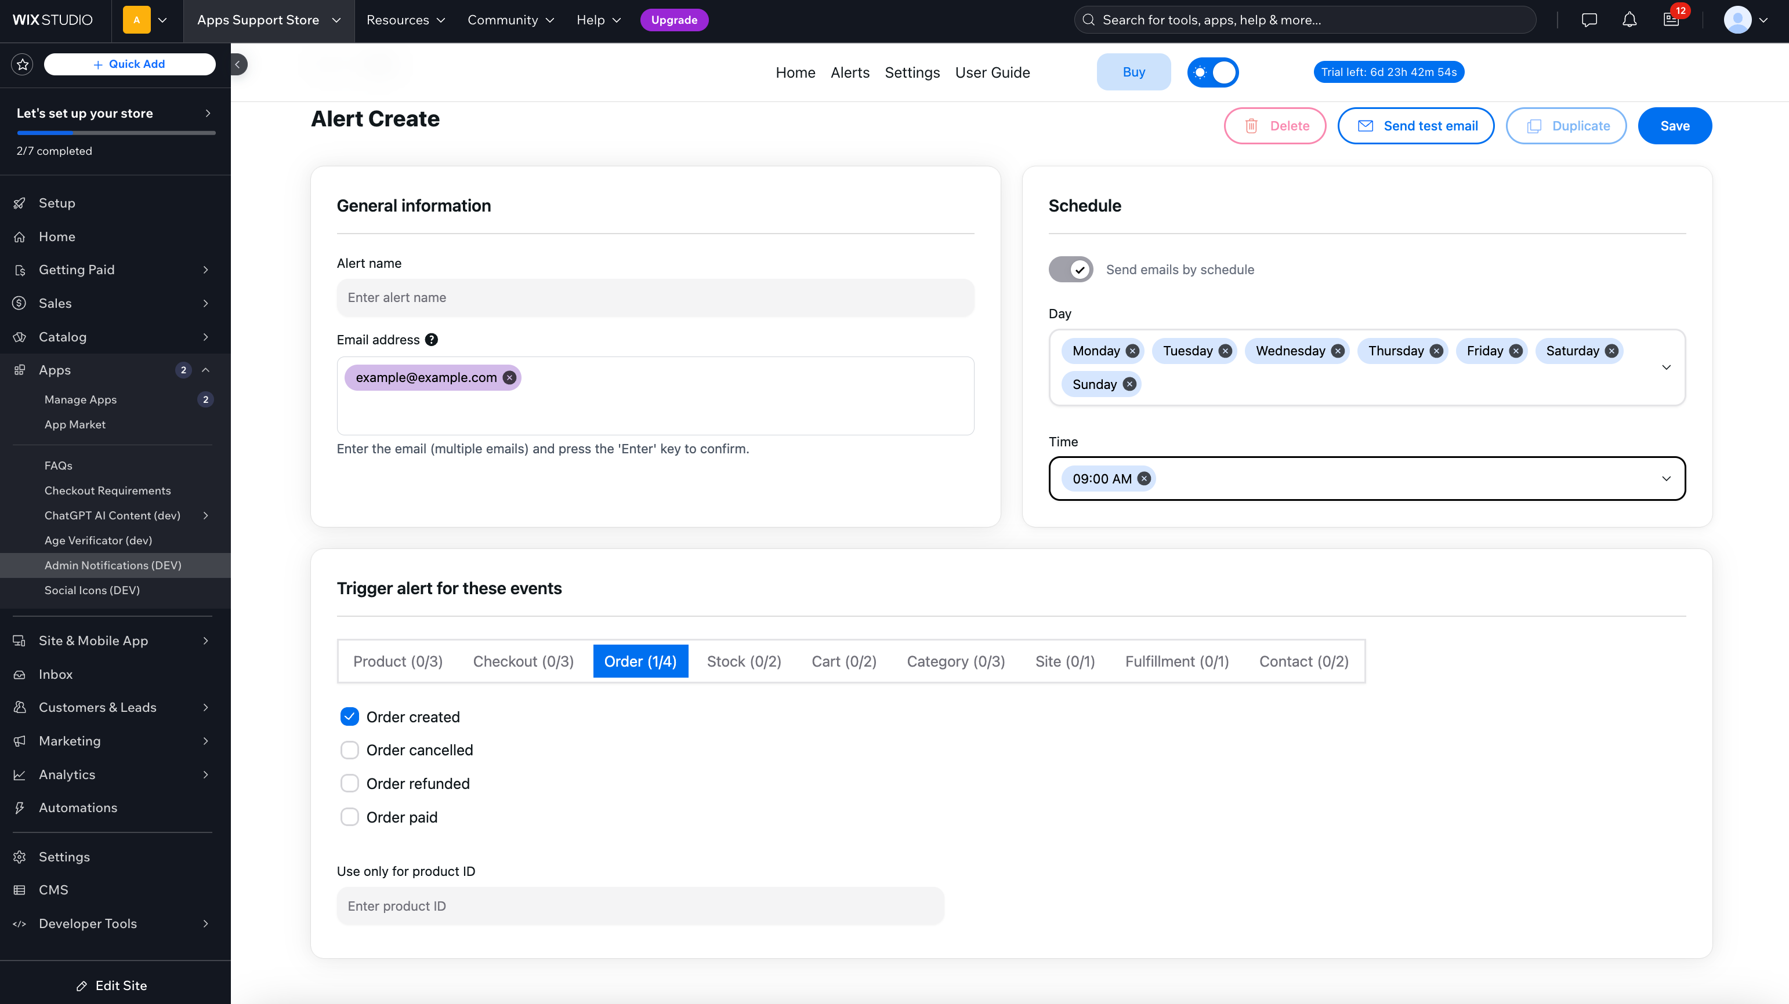Screen dimensions: 1789x1004
Task: Switch to the Cart (0/2) tab
Action: click(x=844, y=661)
